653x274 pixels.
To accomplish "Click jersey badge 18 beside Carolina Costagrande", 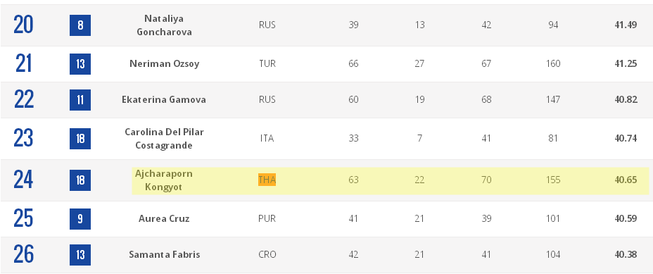I will [x=80, y=139].
